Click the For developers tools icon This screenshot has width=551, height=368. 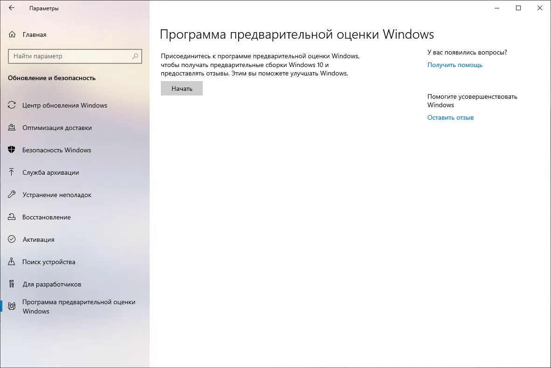(12, 284)
